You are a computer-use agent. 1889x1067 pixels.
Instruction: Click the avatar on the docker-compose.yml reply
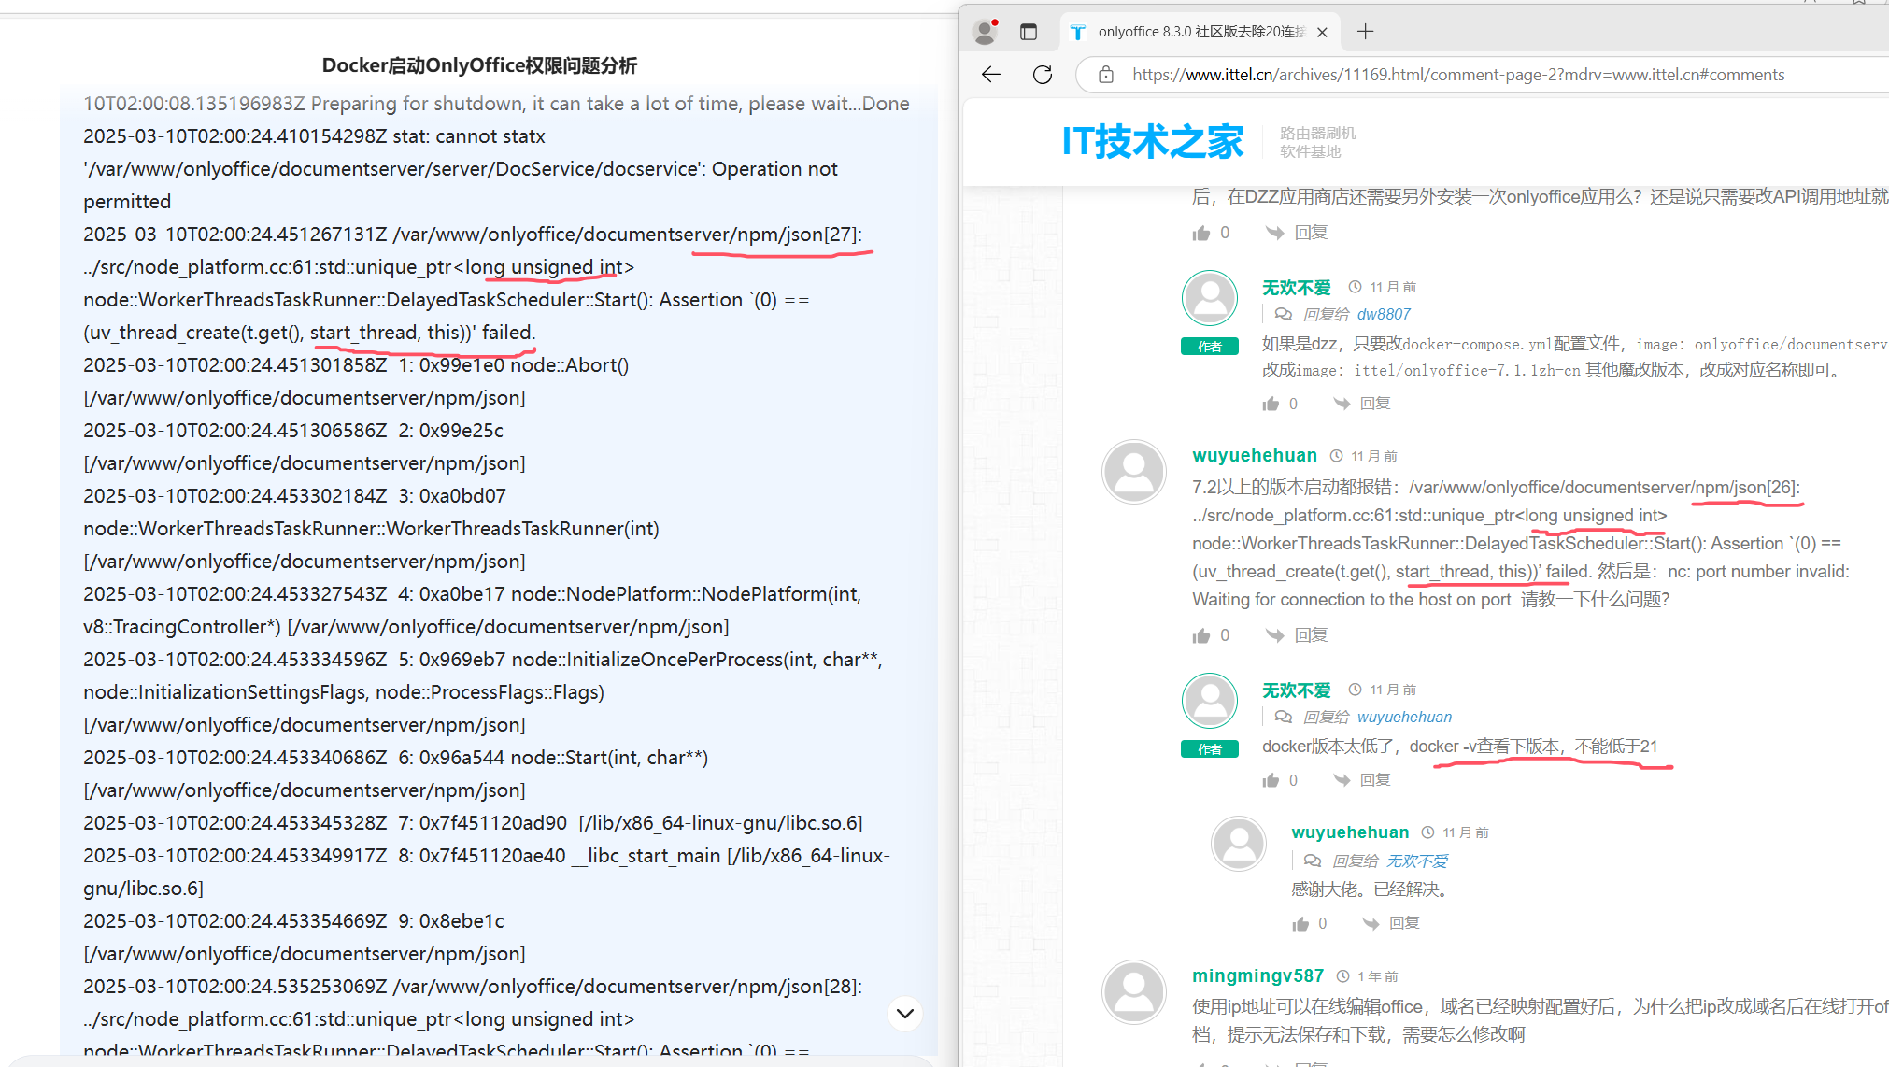(x=1210, y=299)
